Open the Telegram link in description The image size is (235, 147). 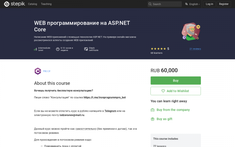[110, 111]
